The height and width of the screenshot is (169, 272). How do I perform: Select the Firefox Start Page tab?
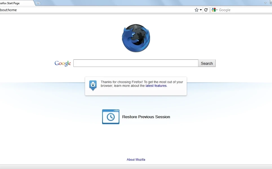click(x=14, y=3)
